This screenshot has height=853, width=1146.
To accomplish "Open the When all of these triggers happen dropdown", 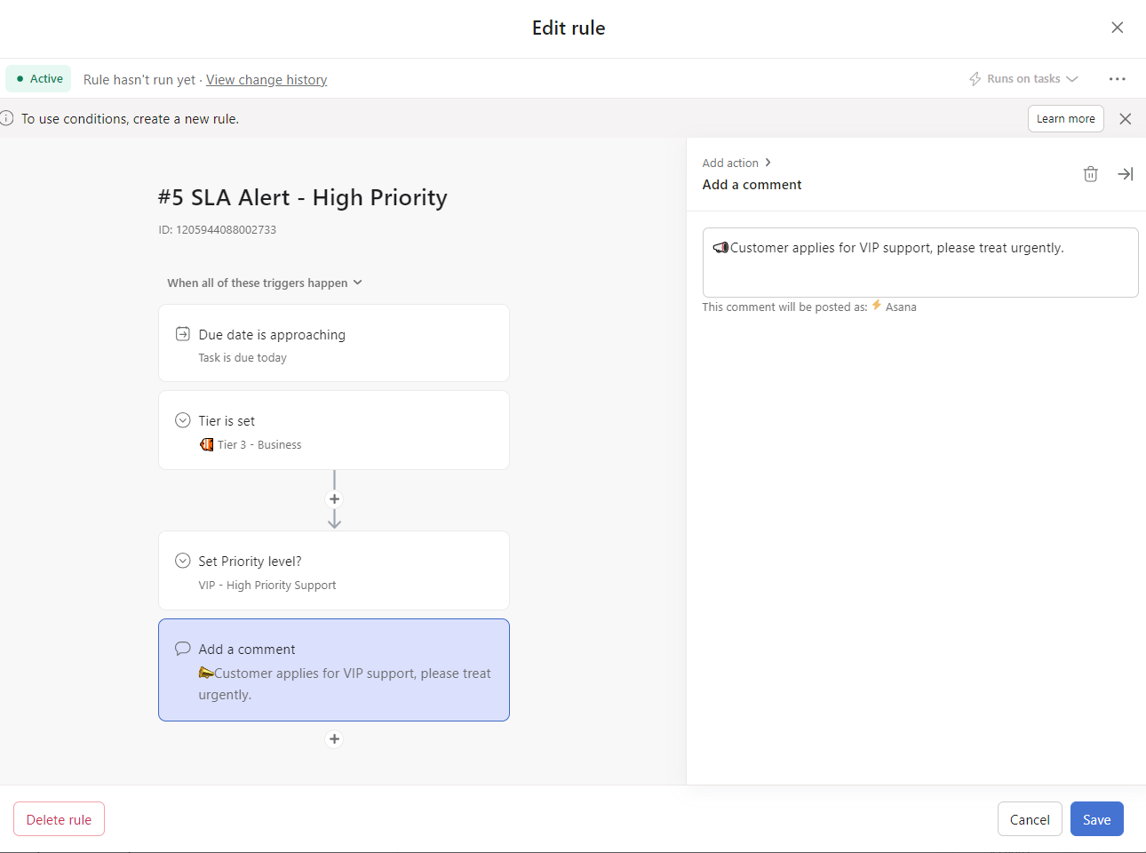I will pos(264,283).
